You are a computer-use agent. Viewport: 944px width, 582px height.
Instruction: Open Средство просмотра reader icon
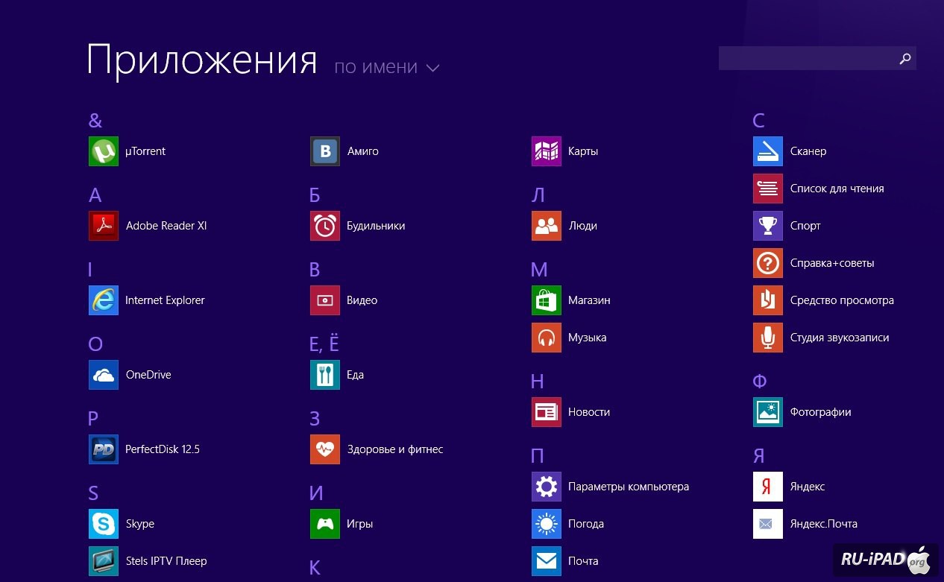point(768,300)
